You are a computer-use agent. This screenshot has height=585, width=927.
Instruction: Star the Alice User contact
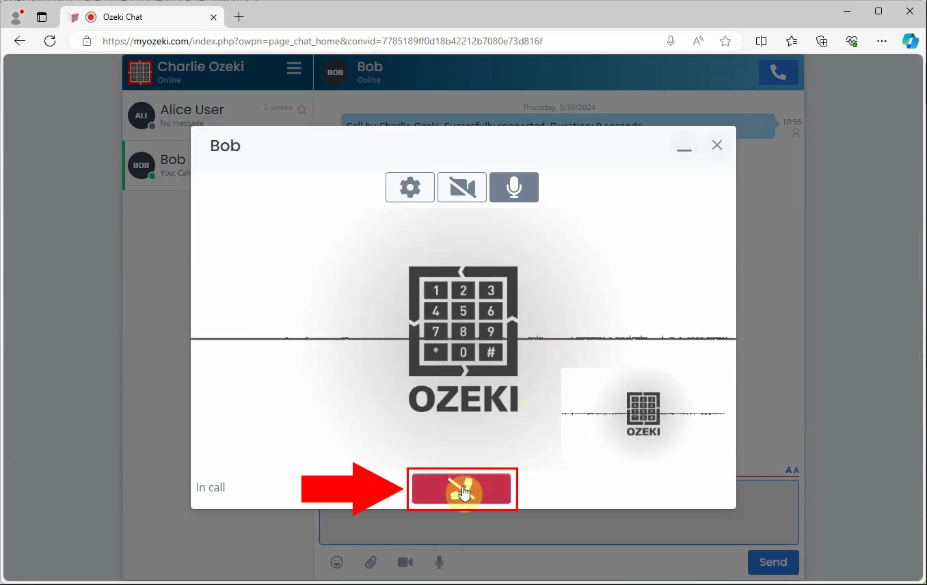(301, 109)
